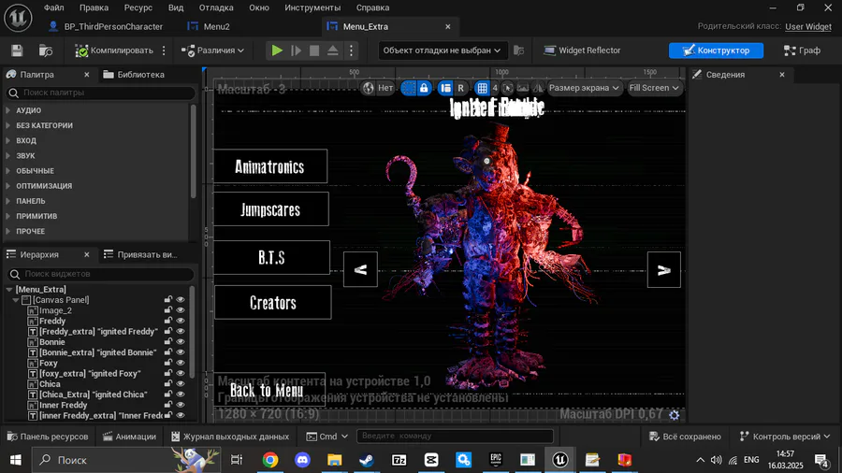This screenshot has height=473, width=842.
Task: Select [Freddy_extra] "ignited Freddy" text widget
Action: (x=98, y=332)
